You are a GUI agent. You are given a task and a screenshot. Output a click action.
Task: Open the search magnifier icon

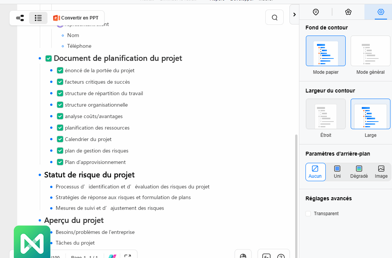click(274, 18)
